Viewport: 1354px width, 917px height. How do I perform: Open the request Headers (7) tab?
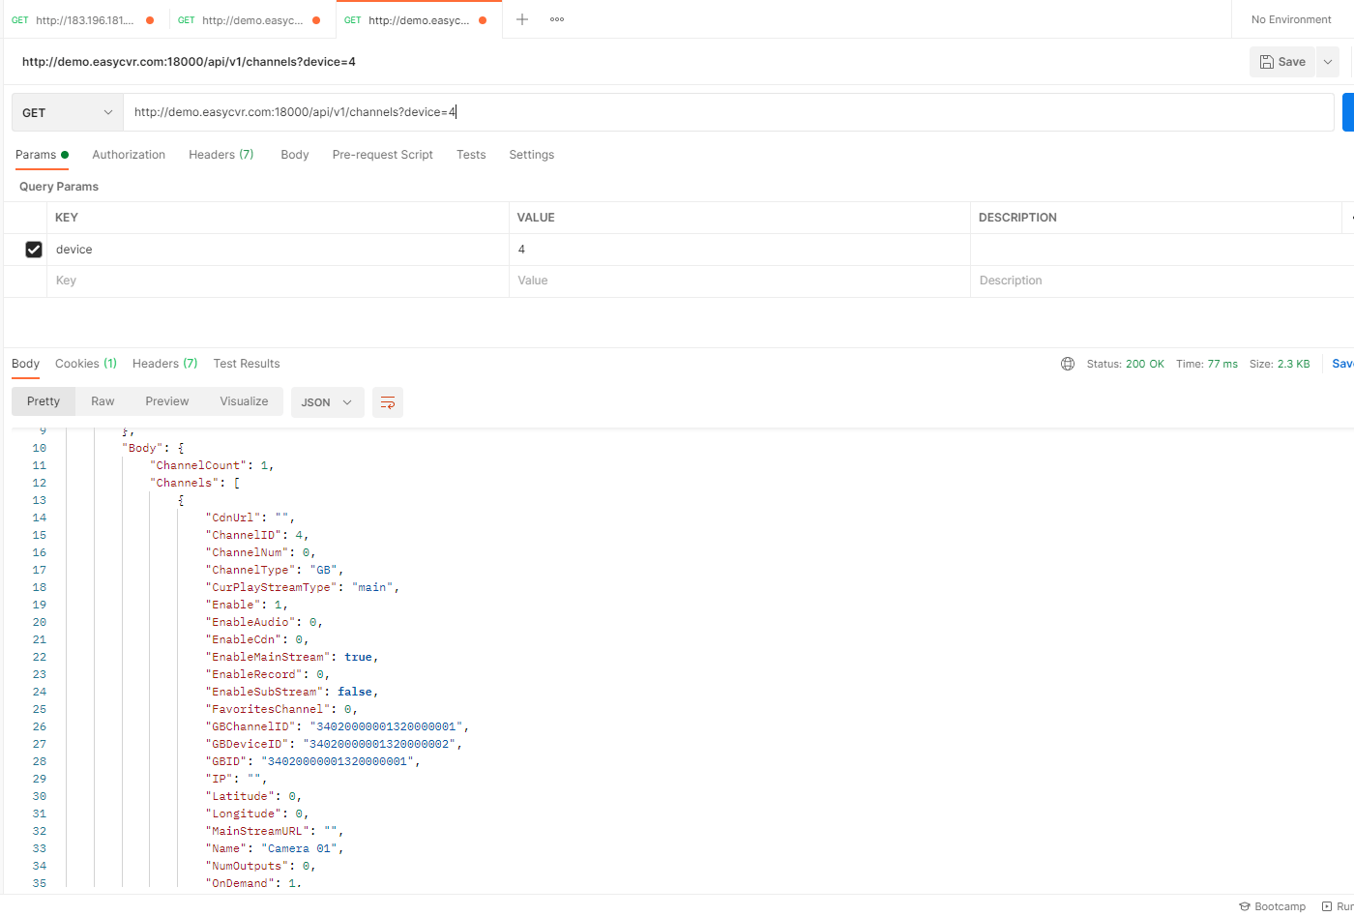tap(221, 155)
